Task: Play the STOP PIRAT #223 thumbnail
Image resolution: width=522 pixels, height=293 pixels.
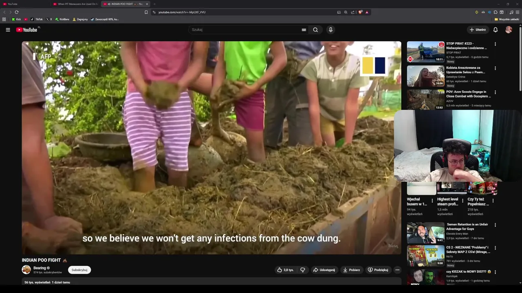Action: 426,52
